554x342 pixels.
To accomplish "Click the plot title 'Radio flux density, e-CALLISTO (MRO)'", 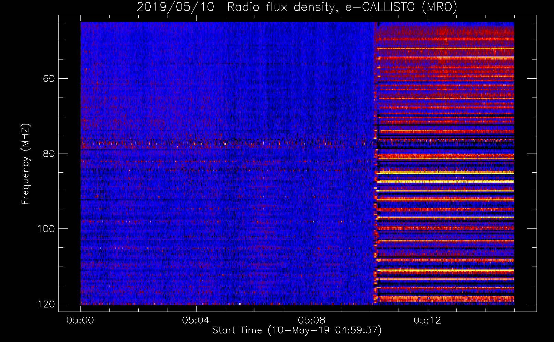I will click(x=342, y=7).
